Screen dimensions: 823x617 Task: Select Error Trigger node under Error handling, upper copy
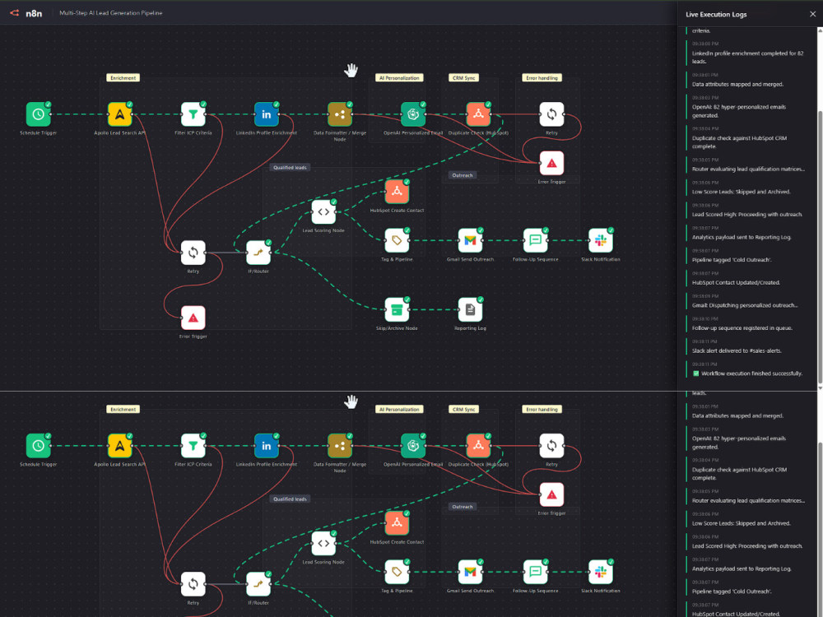(551, 163)
